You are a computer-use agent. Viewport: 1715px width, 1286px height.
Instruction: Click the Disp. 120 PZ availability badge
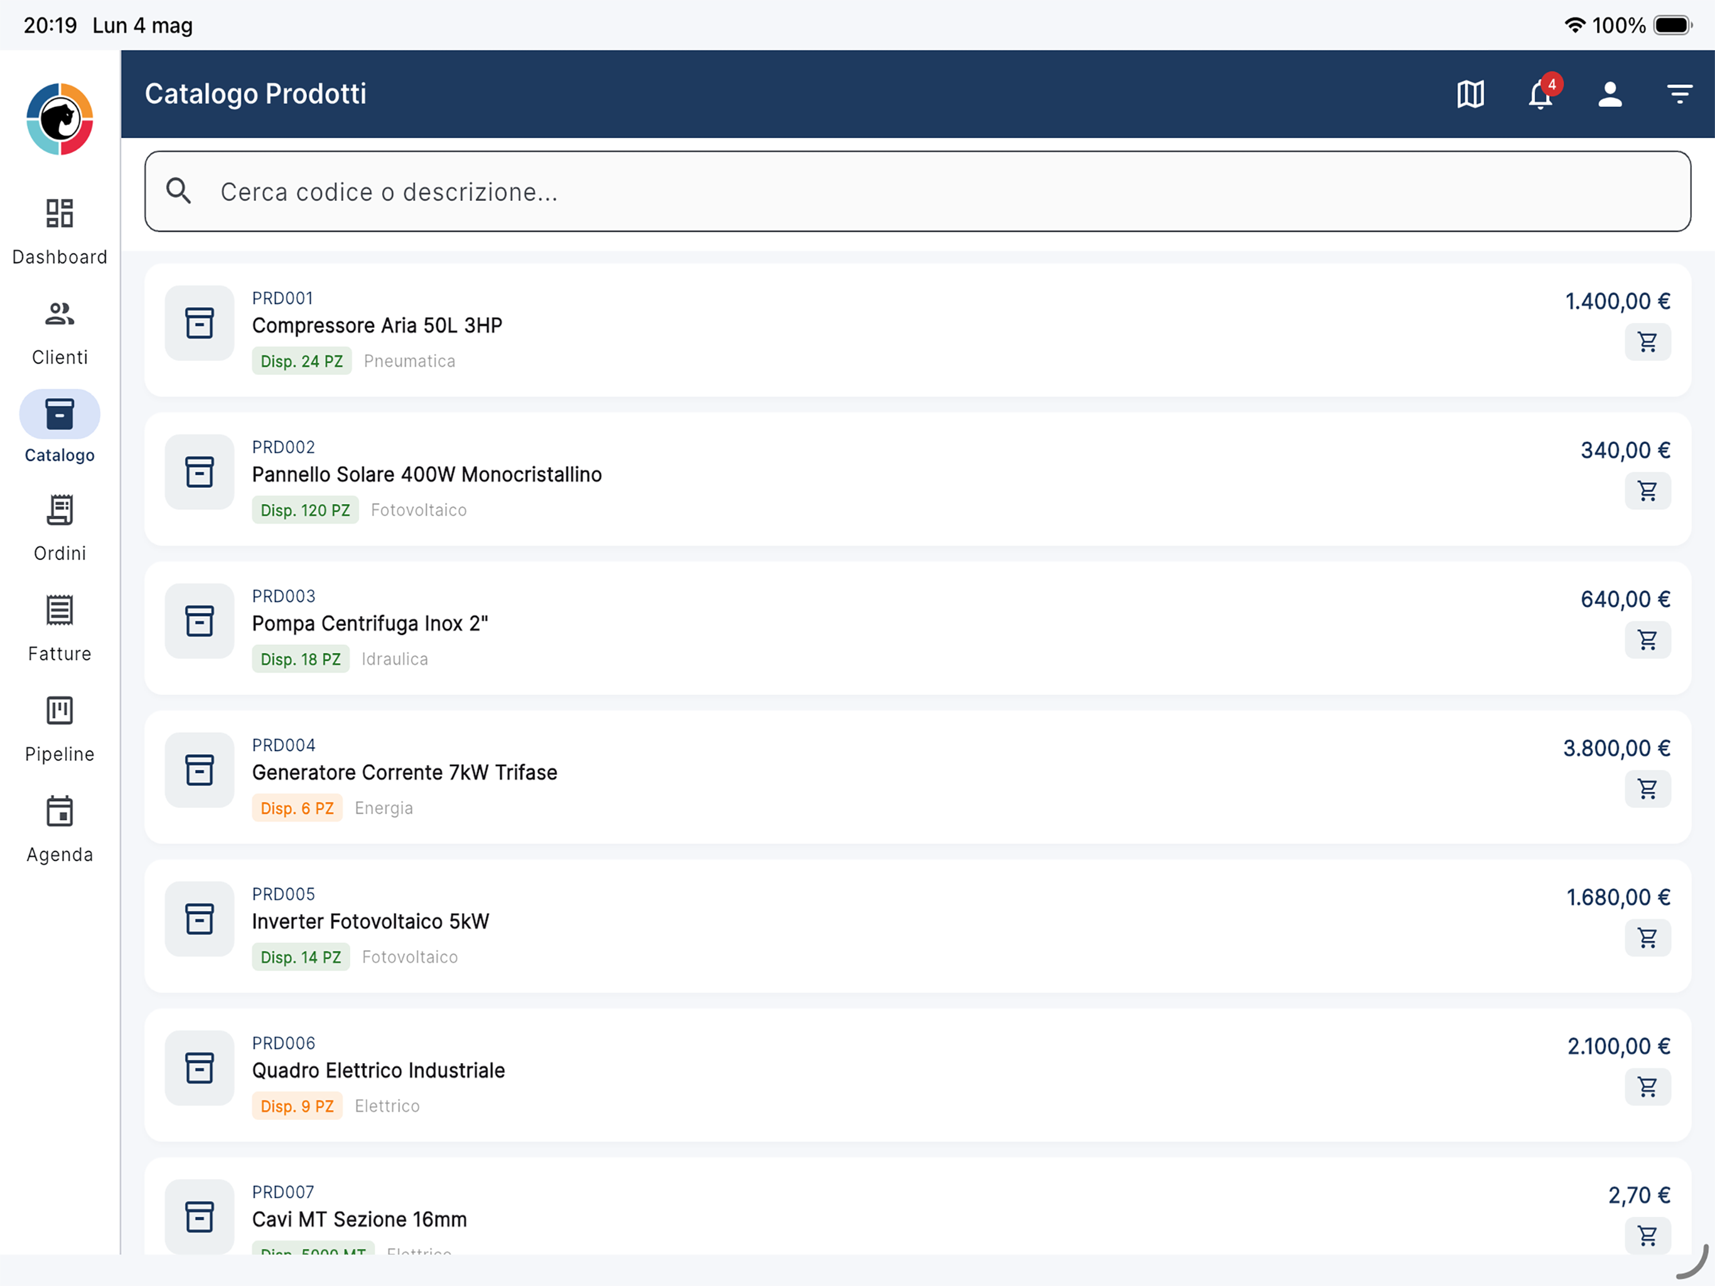[x=306, y=511]
